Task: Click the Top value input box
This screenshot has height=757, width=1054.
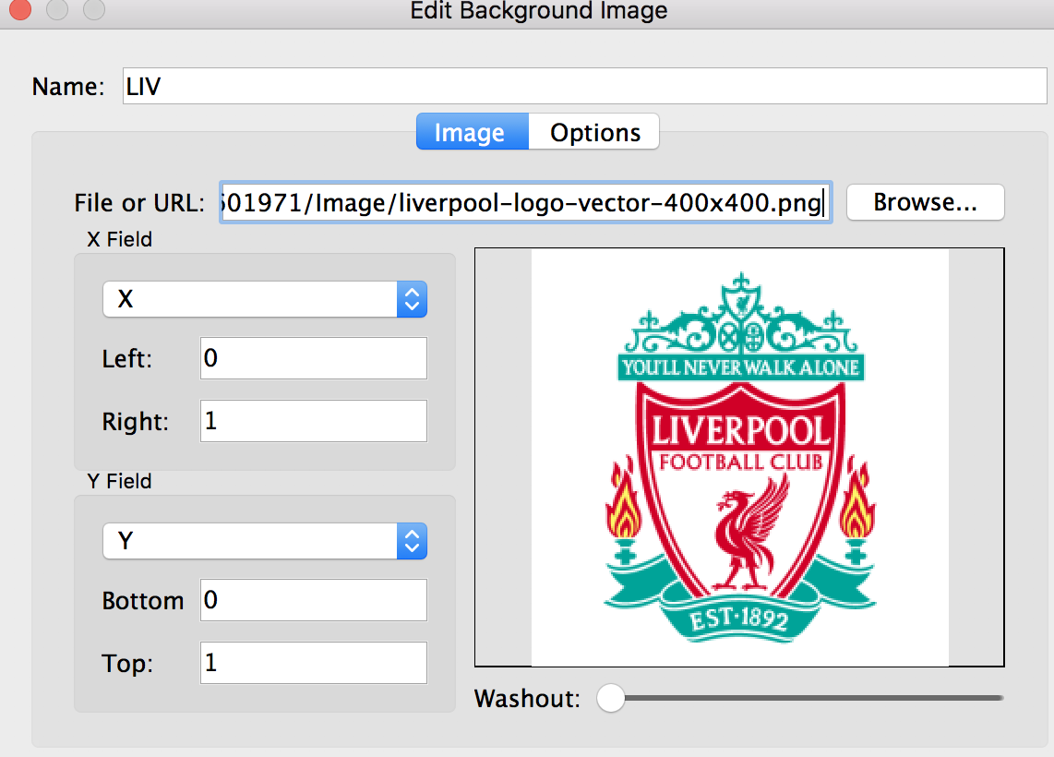Action: click(313, 663)
